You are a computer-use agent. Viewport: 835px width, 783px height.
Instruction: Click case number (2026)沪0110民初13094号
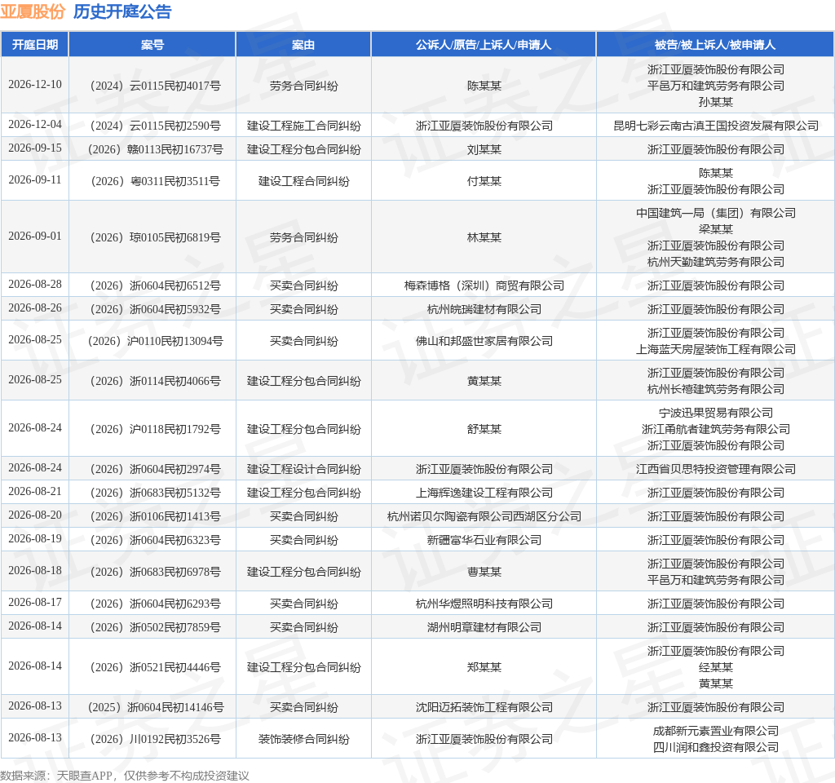click(154, 341)
